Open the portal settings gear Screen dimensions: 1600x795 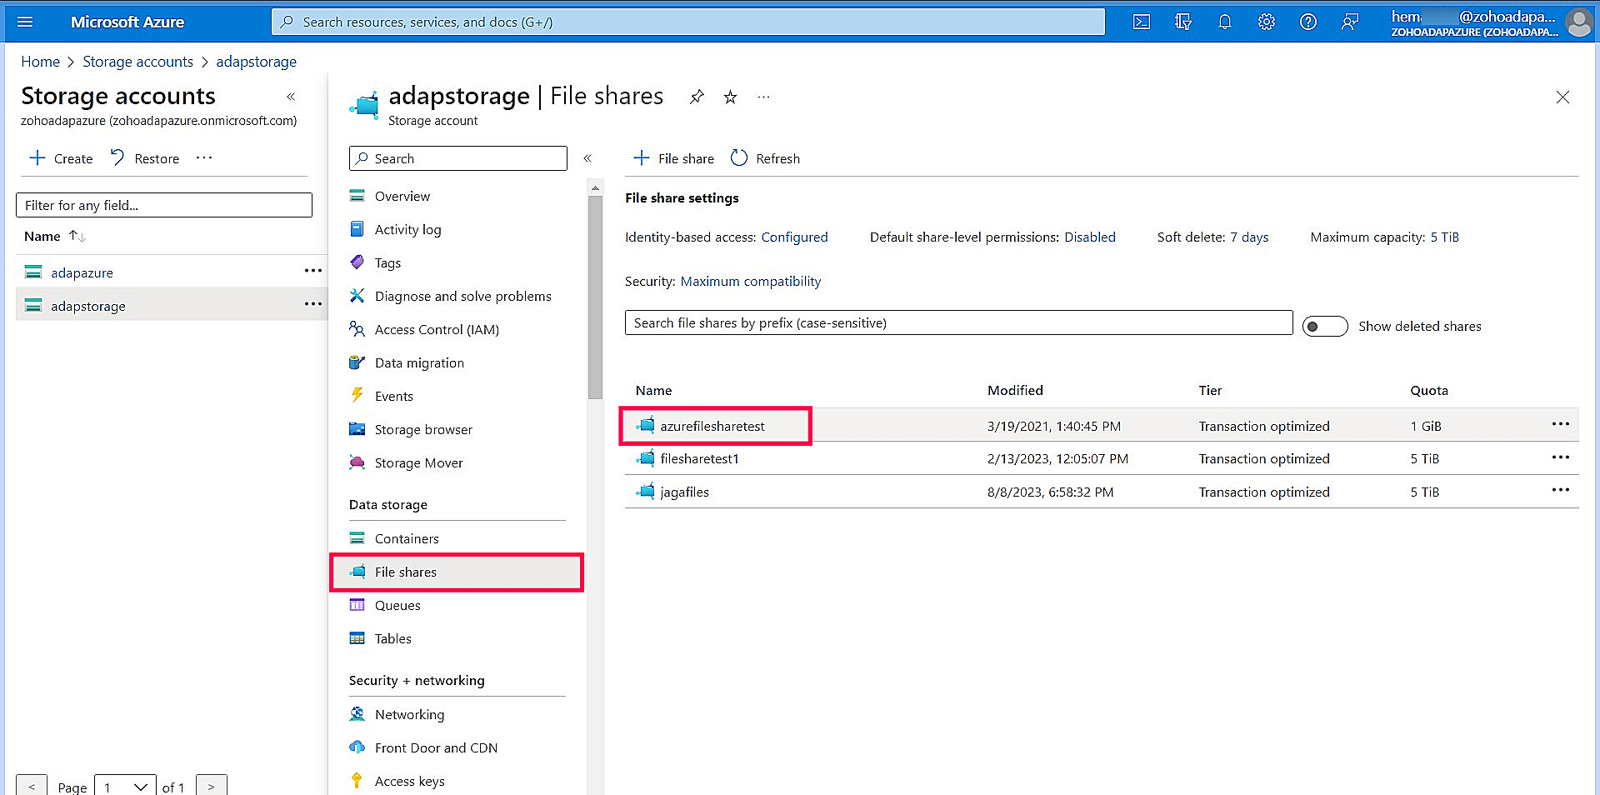coord(1266,22)
